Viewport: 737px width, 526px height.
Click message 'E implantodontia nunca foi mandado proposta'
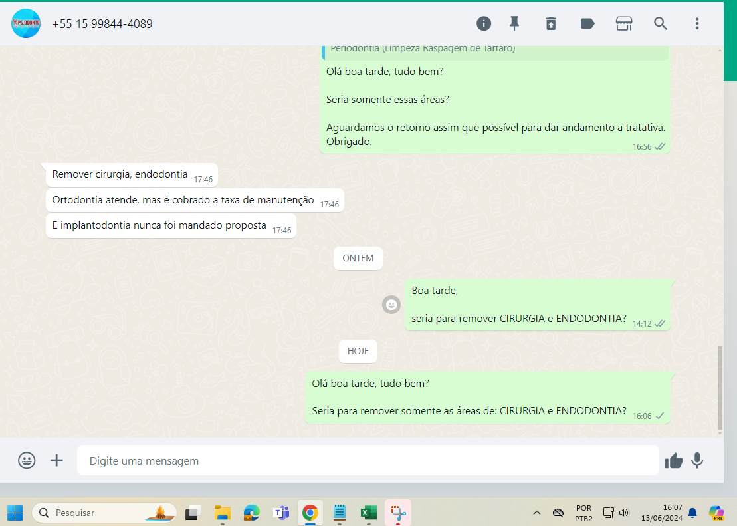pyautogui.click(x=171, y=226)
